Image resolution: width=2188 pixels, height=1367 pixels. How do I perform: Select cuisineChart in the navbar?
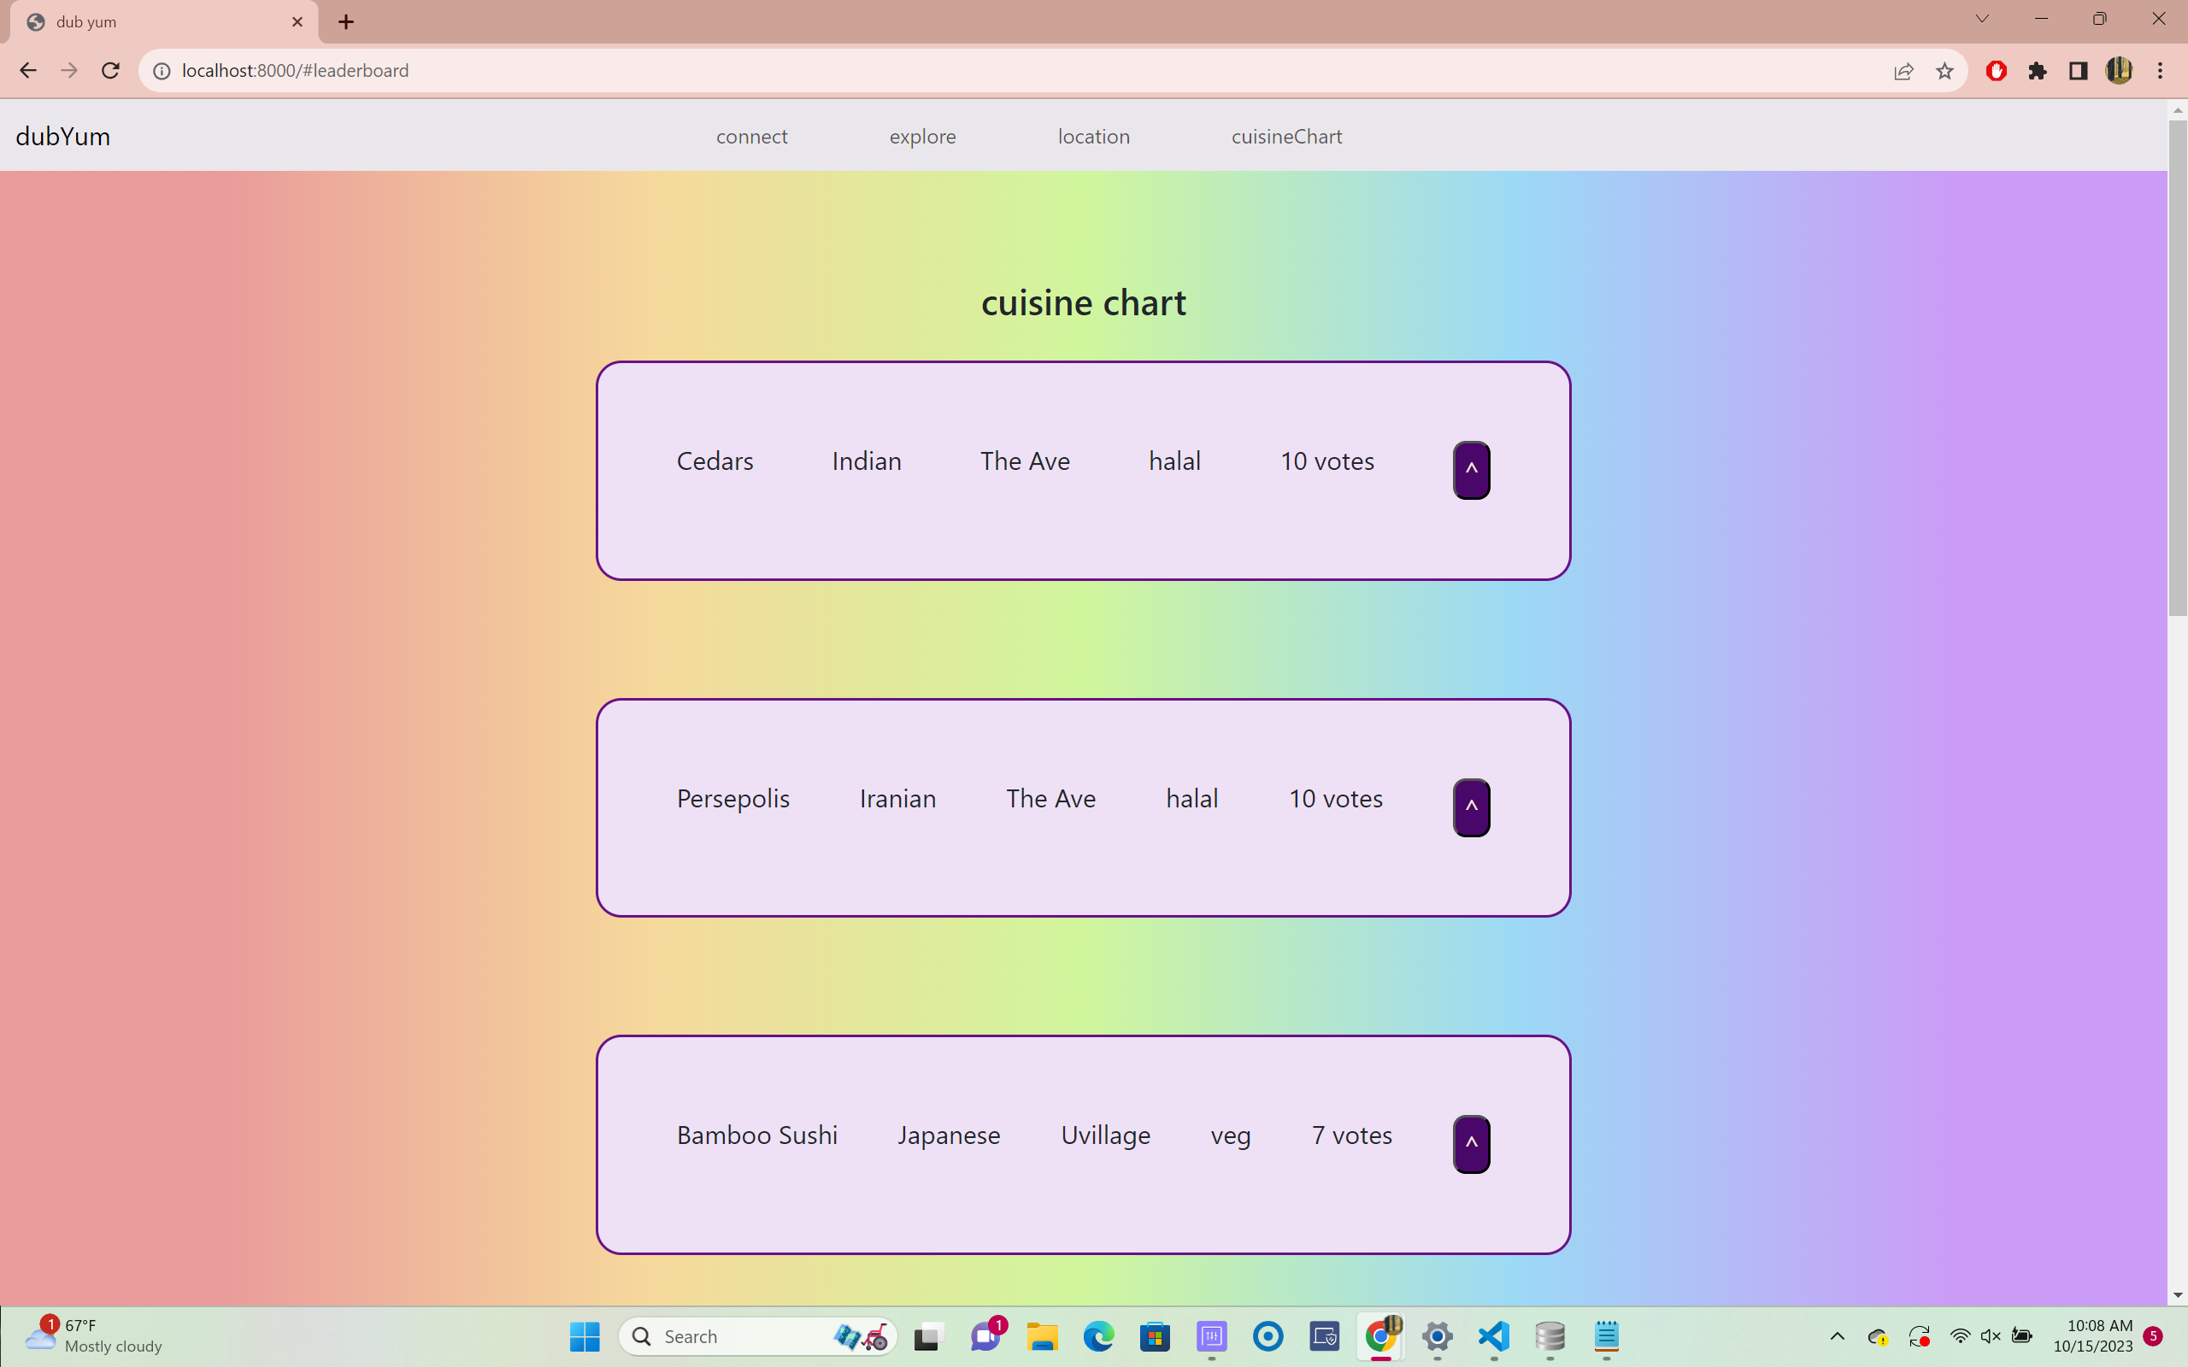(1285, 137)
